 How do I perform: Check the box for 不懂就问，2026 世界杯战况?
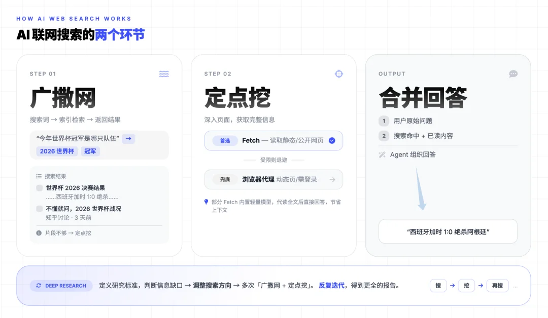click(39, 209)
